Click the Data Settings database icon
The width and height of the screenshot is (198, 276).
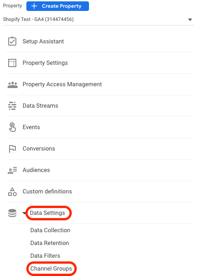[x=12, y=213]
